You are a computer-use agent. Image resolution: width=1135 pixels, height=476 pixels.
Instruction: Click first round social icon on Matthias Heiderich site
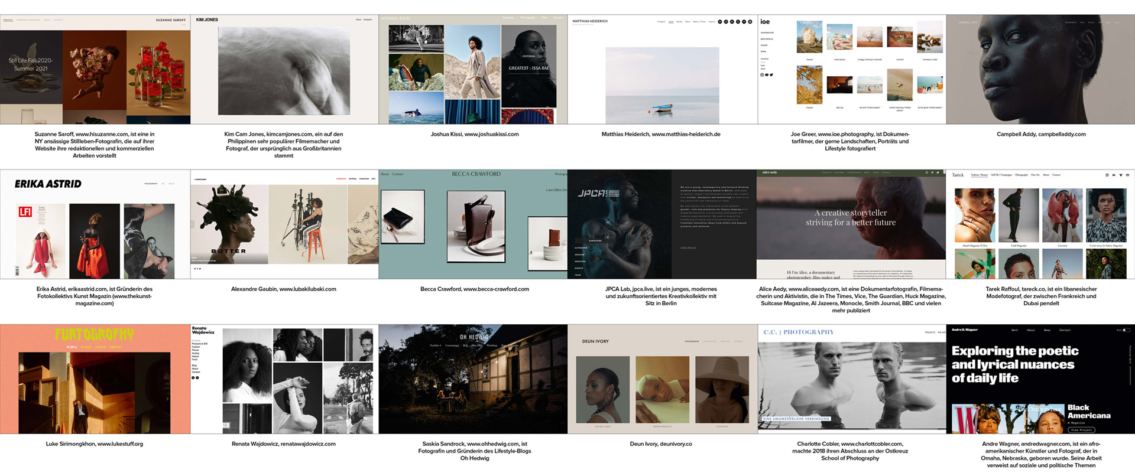[x=720, y=22]
